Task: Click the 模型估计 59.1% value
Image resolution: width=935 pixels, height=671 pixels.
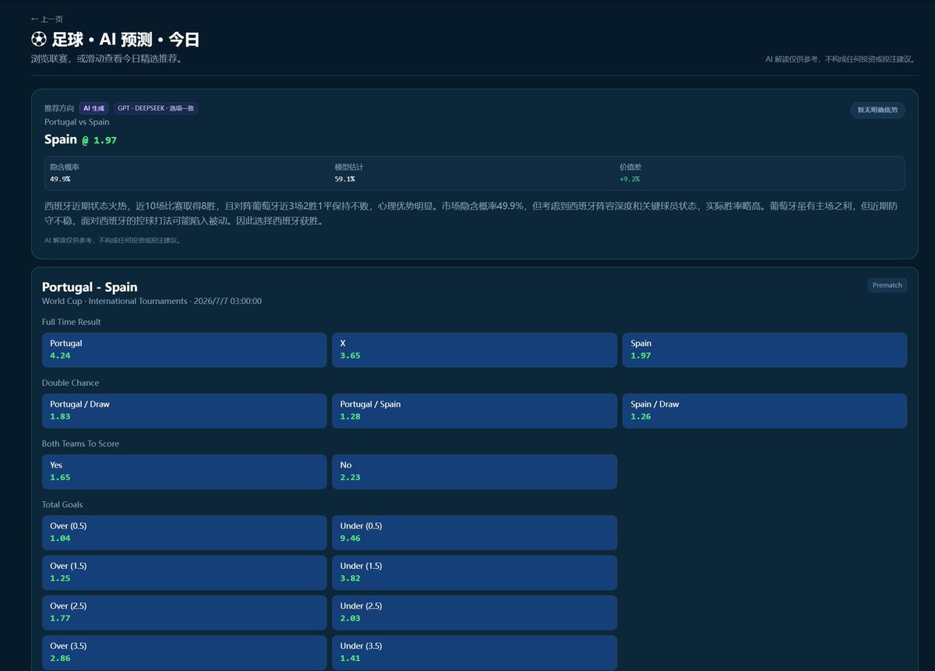Action: pyautogui.click(x=344, y=178)
